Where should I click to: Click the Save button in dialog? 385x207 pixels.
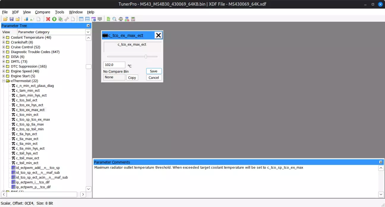[154, 71]
